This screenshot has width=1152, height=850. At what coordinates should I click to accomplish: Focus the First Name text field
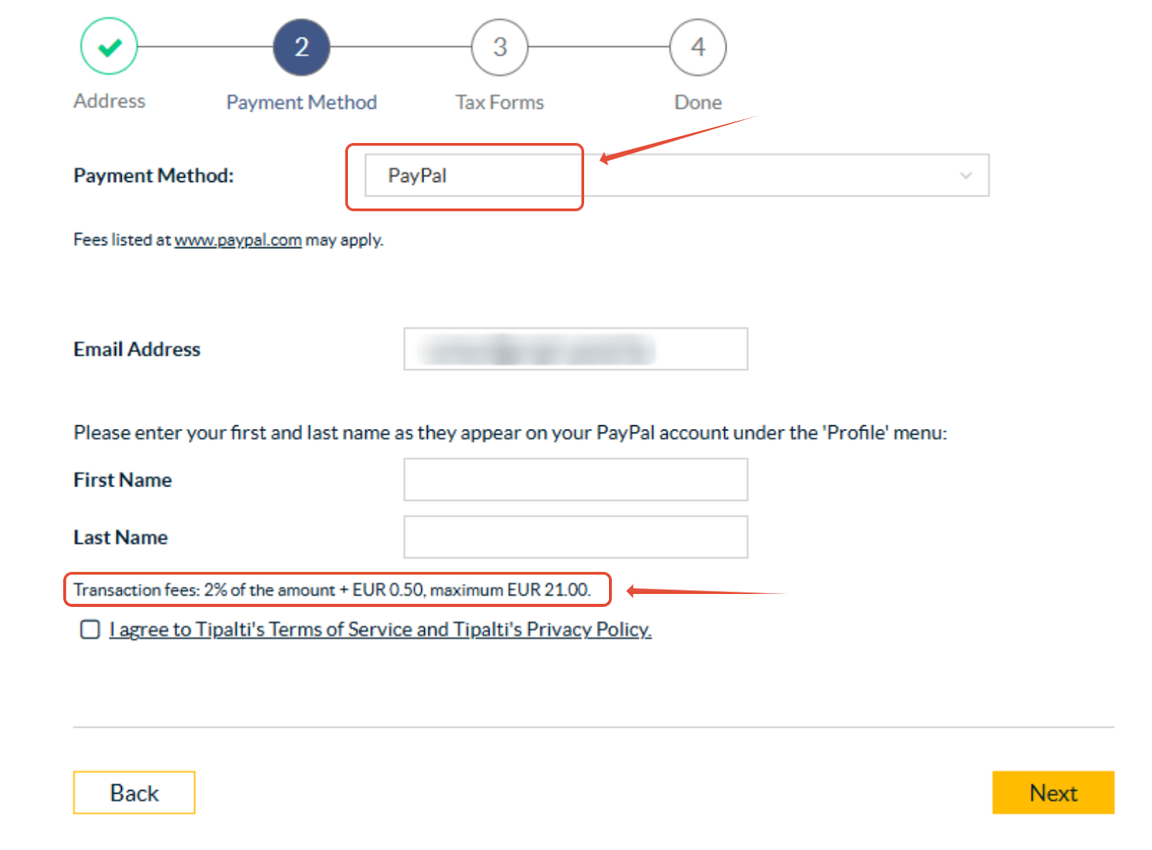click(575, 479)
